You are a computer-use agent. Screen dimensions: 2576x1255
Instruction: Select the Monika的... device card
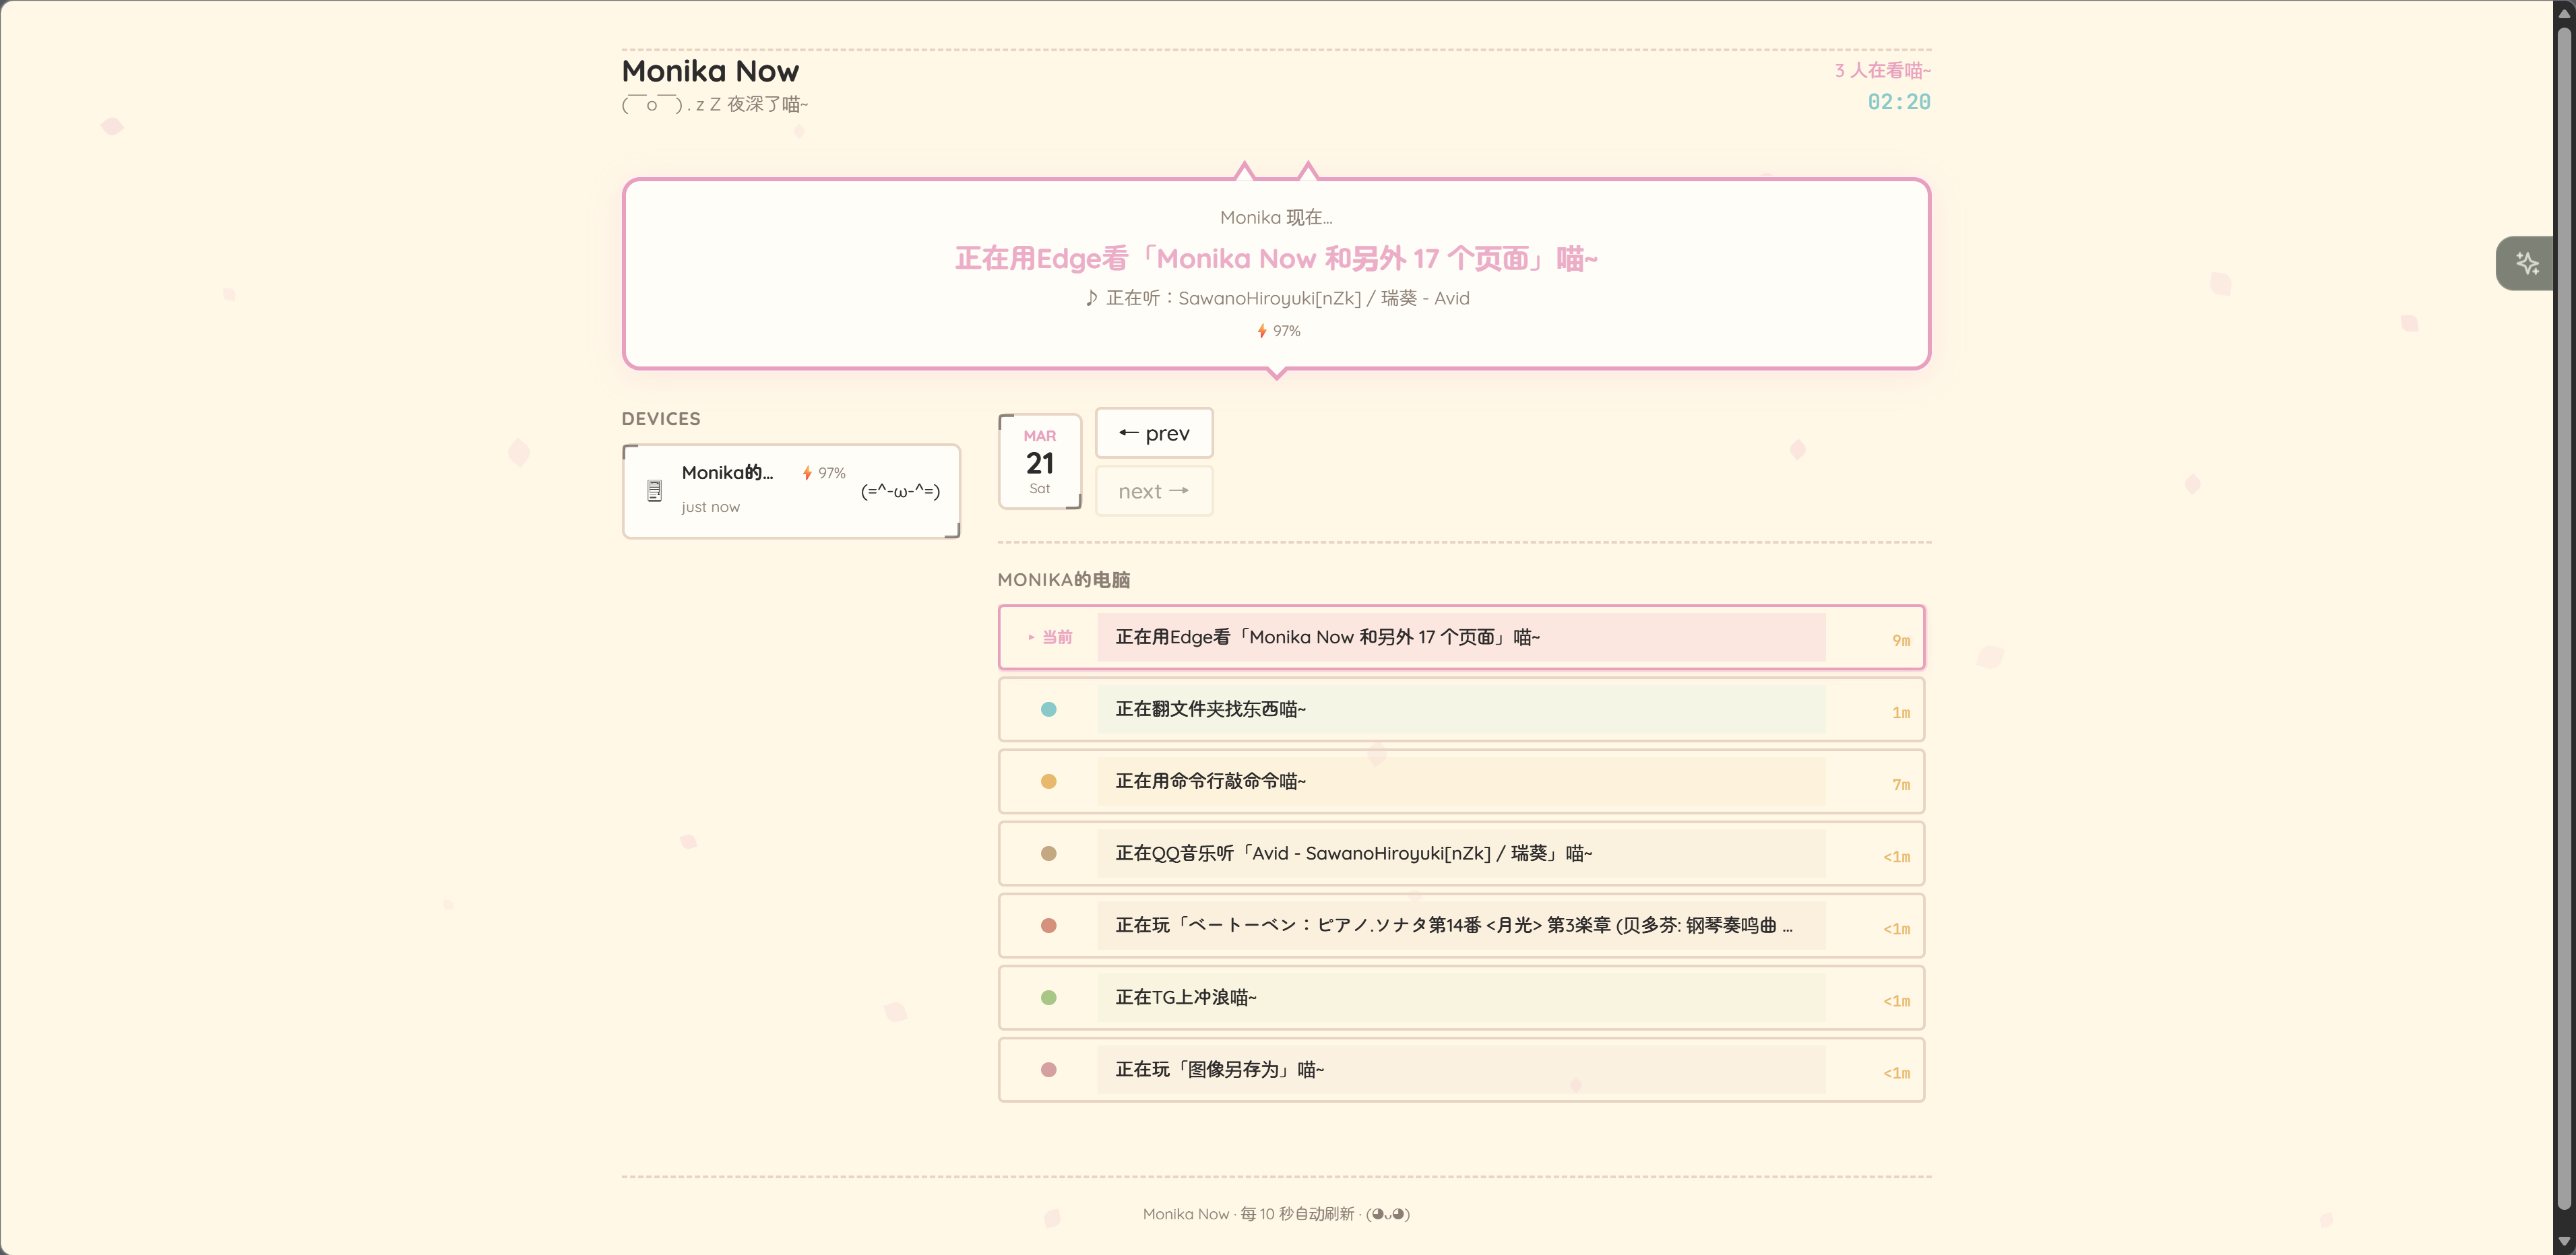point(791,491)
